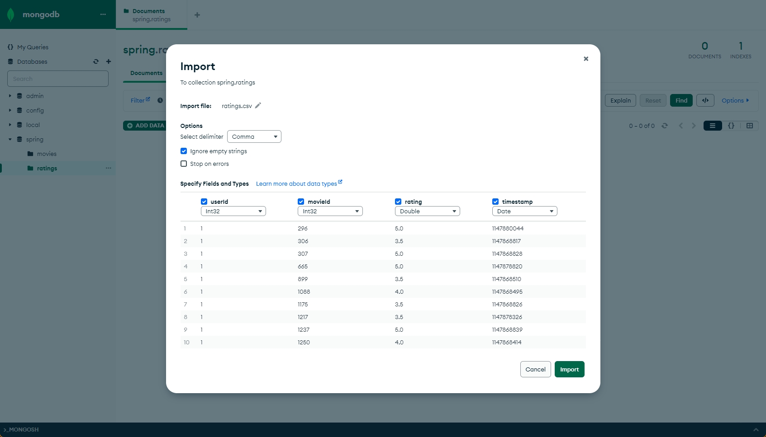This screenshot has height=437, width=766.
Task: Open the Select delimiter dropdown
Action: 254,136
